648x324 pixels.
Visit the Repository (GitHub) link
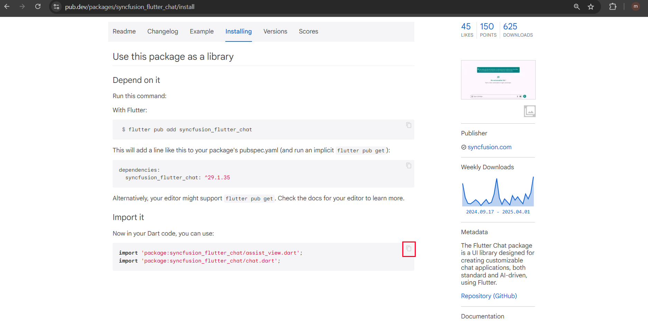pos(489,296)
